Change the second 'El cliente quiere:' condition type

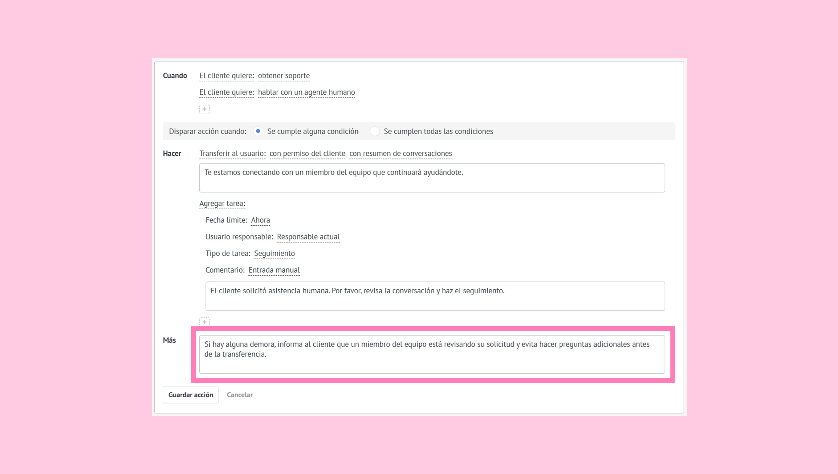point(226,92)
